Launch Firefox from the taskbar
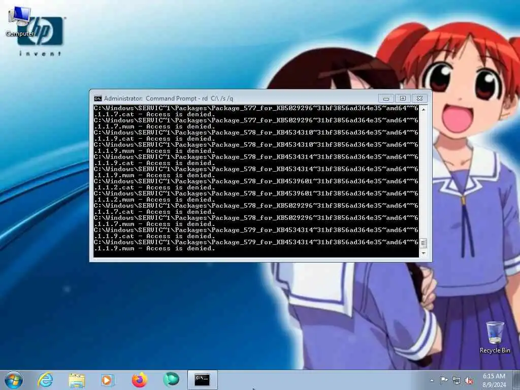Viewport: 520px width, 390px height. (140, 380)
